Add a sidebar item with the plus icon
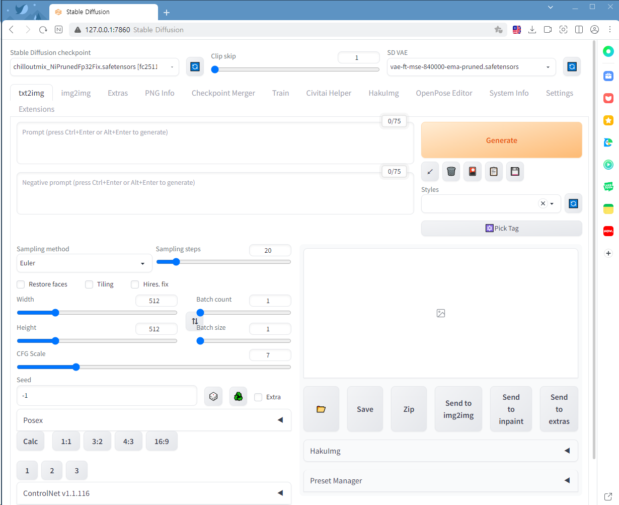The width and height of the screenshot is (619, 505). click(608, 253)
